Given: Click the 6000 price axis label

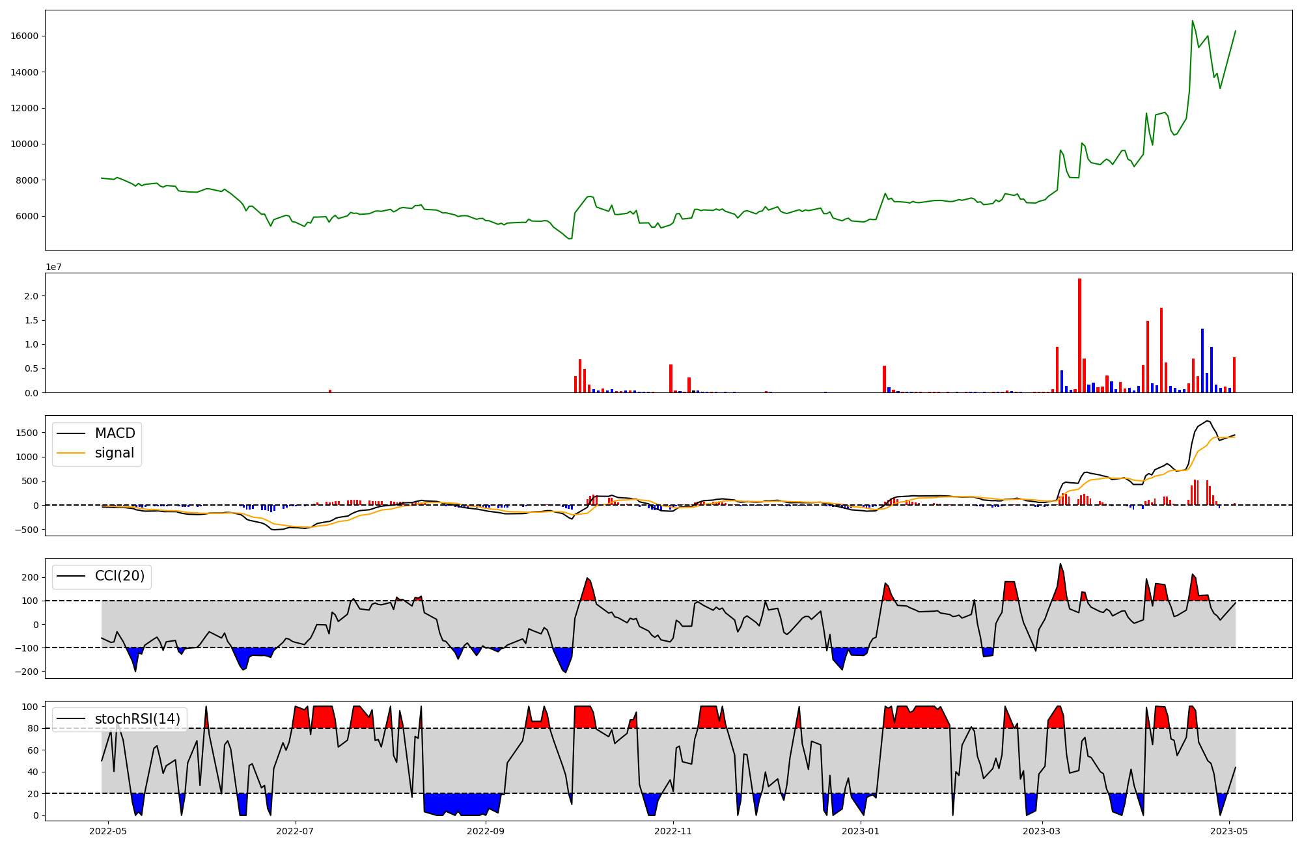Looking at the screenshot, I should pyautogui.click(x=27, y=216).
